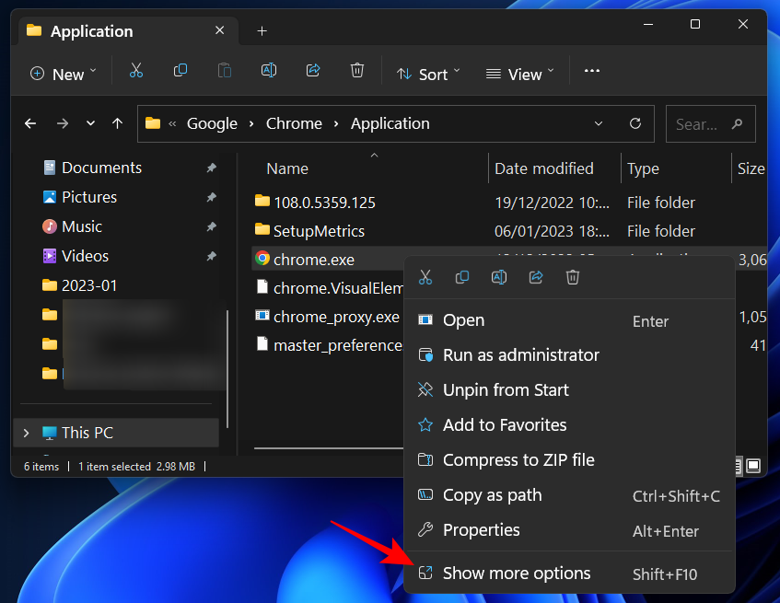The width and height of the screenshot is (780, 603).
Task: Select the Rename icon in the context menu
Action: pos(499,277)
